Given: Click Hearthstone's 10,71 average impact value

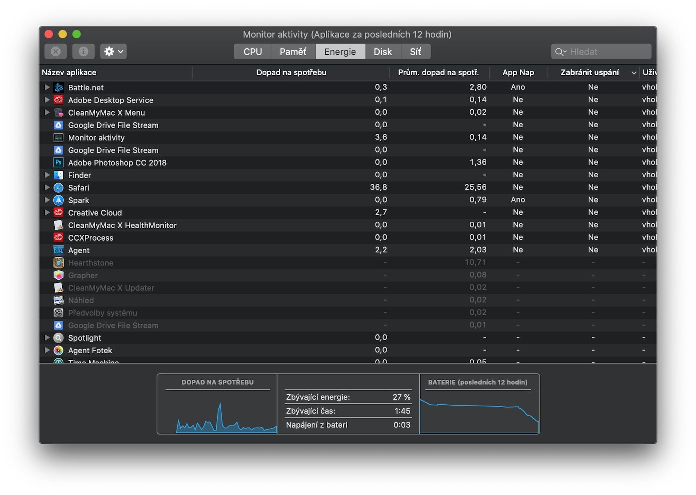Looking at the screenshot, I should [475, 262].
